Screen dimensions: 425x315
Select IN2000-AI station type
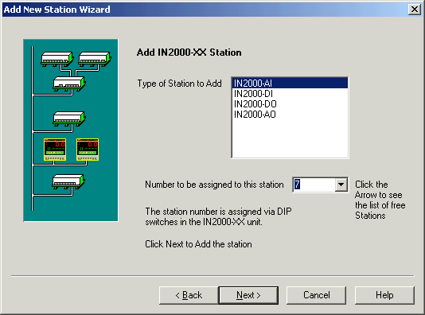click(290, 84)
